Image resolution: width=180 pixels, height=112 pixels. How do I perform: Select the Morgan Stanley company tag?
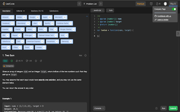pyautogui.click(x=67, y=29)
